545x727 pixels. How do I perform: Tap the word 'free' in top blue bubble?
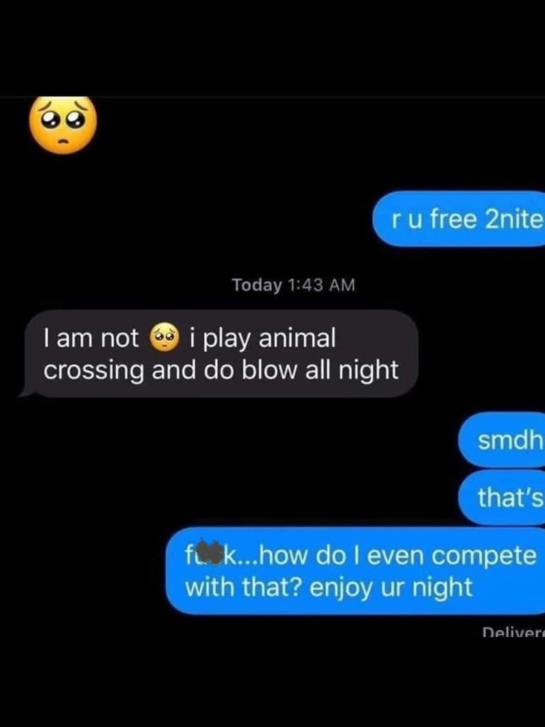click(453, 219)
